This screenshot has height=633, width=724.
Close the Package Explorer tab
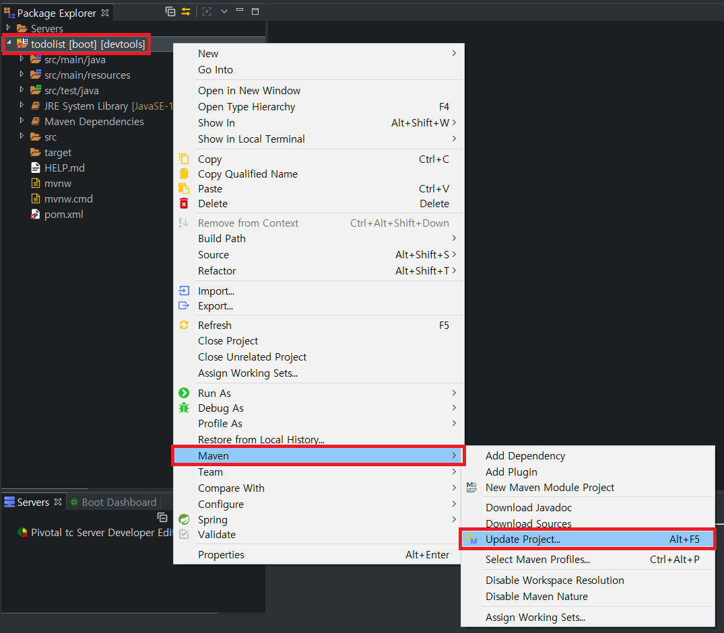point(105,13)
